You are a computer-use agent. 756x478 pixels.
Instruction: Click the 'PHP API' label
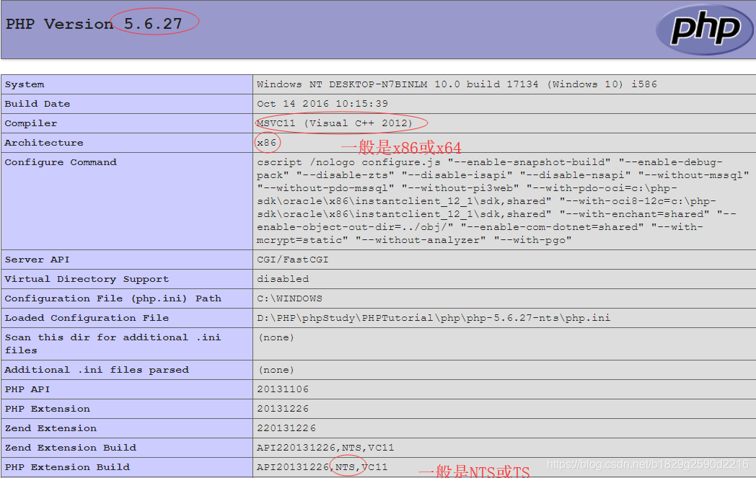pyautogui.click(x=27, y=389)
